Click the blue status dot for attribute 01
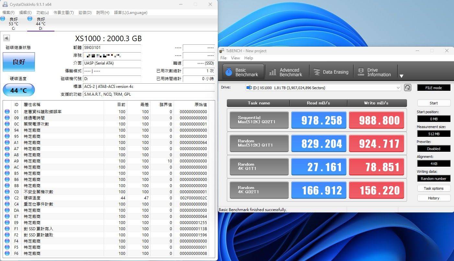This screenshot has width=454, height=261. click(x=7, y=112)
